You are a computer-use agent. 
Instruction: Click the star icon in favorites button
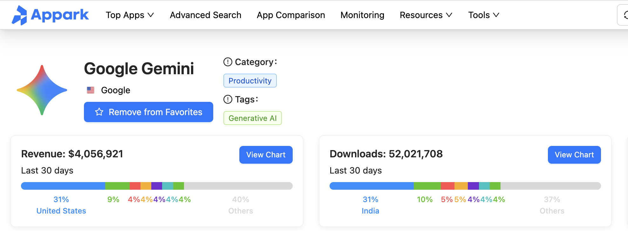pos(99,112)
